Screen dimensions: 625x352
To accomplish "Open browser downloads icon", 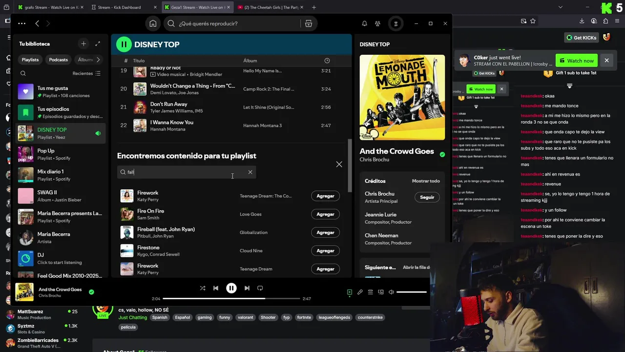I will pyautogui.click(x=582, y=21).
